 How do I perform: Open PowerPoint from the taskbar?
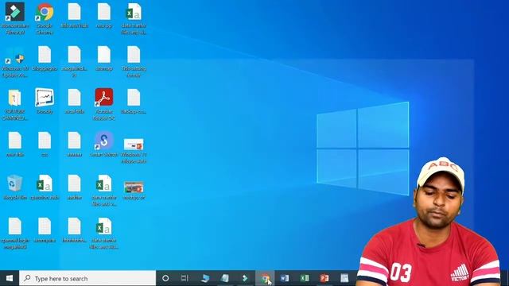[x=324, y=278]
